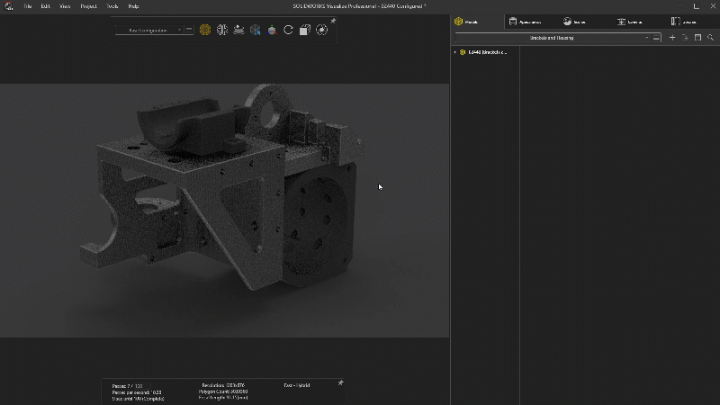
Task: Click the yellow globe icon in main toolbar
Action: tap(205, 30)
